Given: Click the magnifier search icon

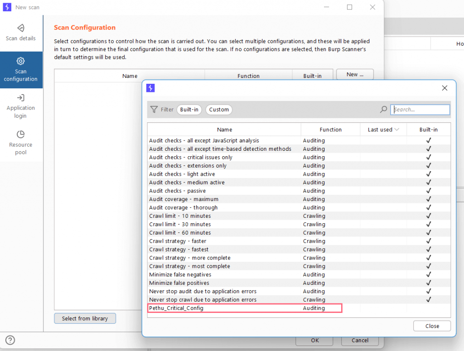Looking at the screenshot, I should click(383, 110).
